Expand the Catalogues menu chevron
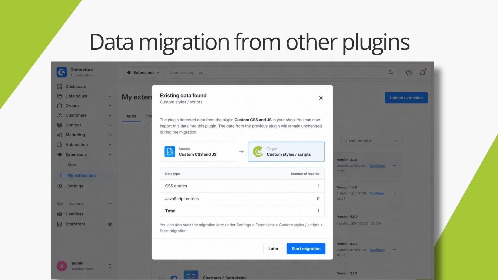Screen dimensions: 498x280 point(110,96)
